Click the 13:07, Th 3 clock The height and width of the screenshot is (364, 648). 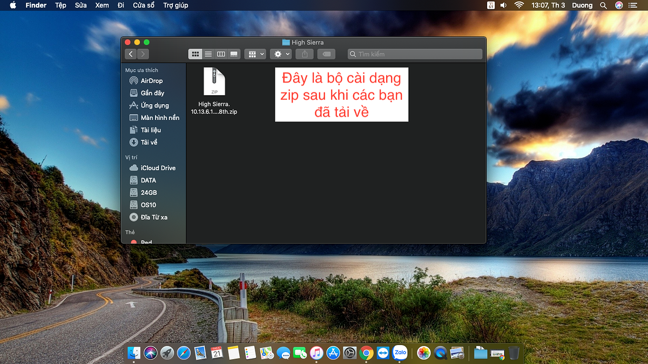(x=548, y=5)
